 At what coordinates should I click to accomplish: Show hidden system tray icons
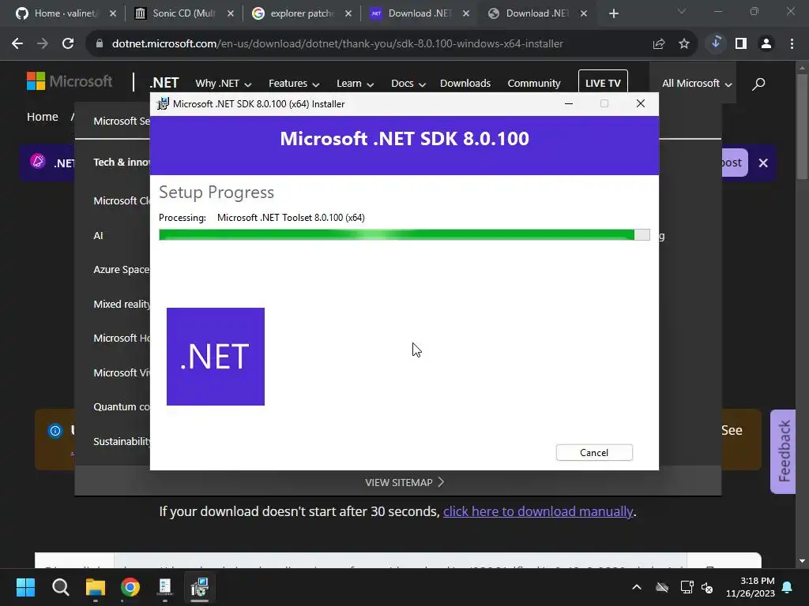(x=637, y=587)
